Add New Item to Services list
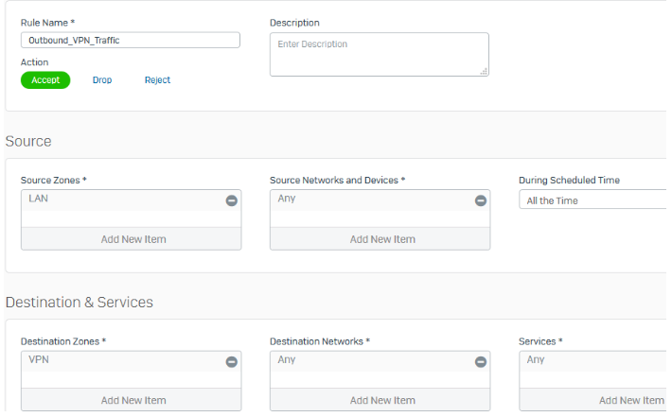 pyautogui.click(x=625, y=400)
